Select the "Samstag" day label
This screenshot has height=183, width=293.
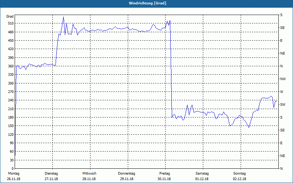[x=202, y=173]
